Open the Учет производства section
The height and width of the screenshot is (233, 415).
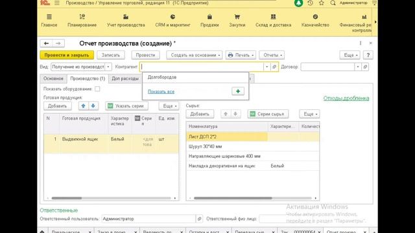coord(126,21)
